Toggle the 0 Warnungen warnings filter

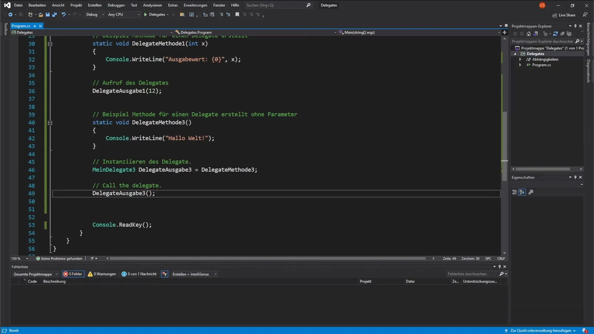tap(102, 274)
